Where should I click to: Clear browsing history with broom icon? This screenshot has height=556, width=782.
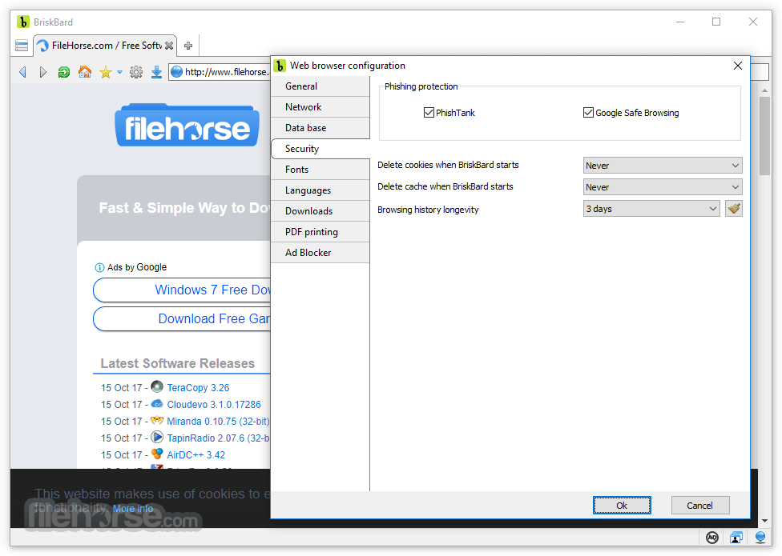[x=734, y=209]
